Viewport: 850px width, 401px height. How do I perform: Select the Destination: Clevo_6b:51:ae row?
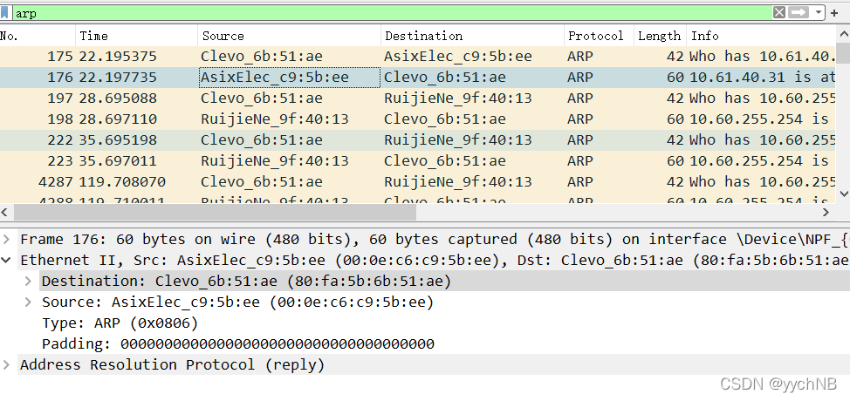click(444, 281)
